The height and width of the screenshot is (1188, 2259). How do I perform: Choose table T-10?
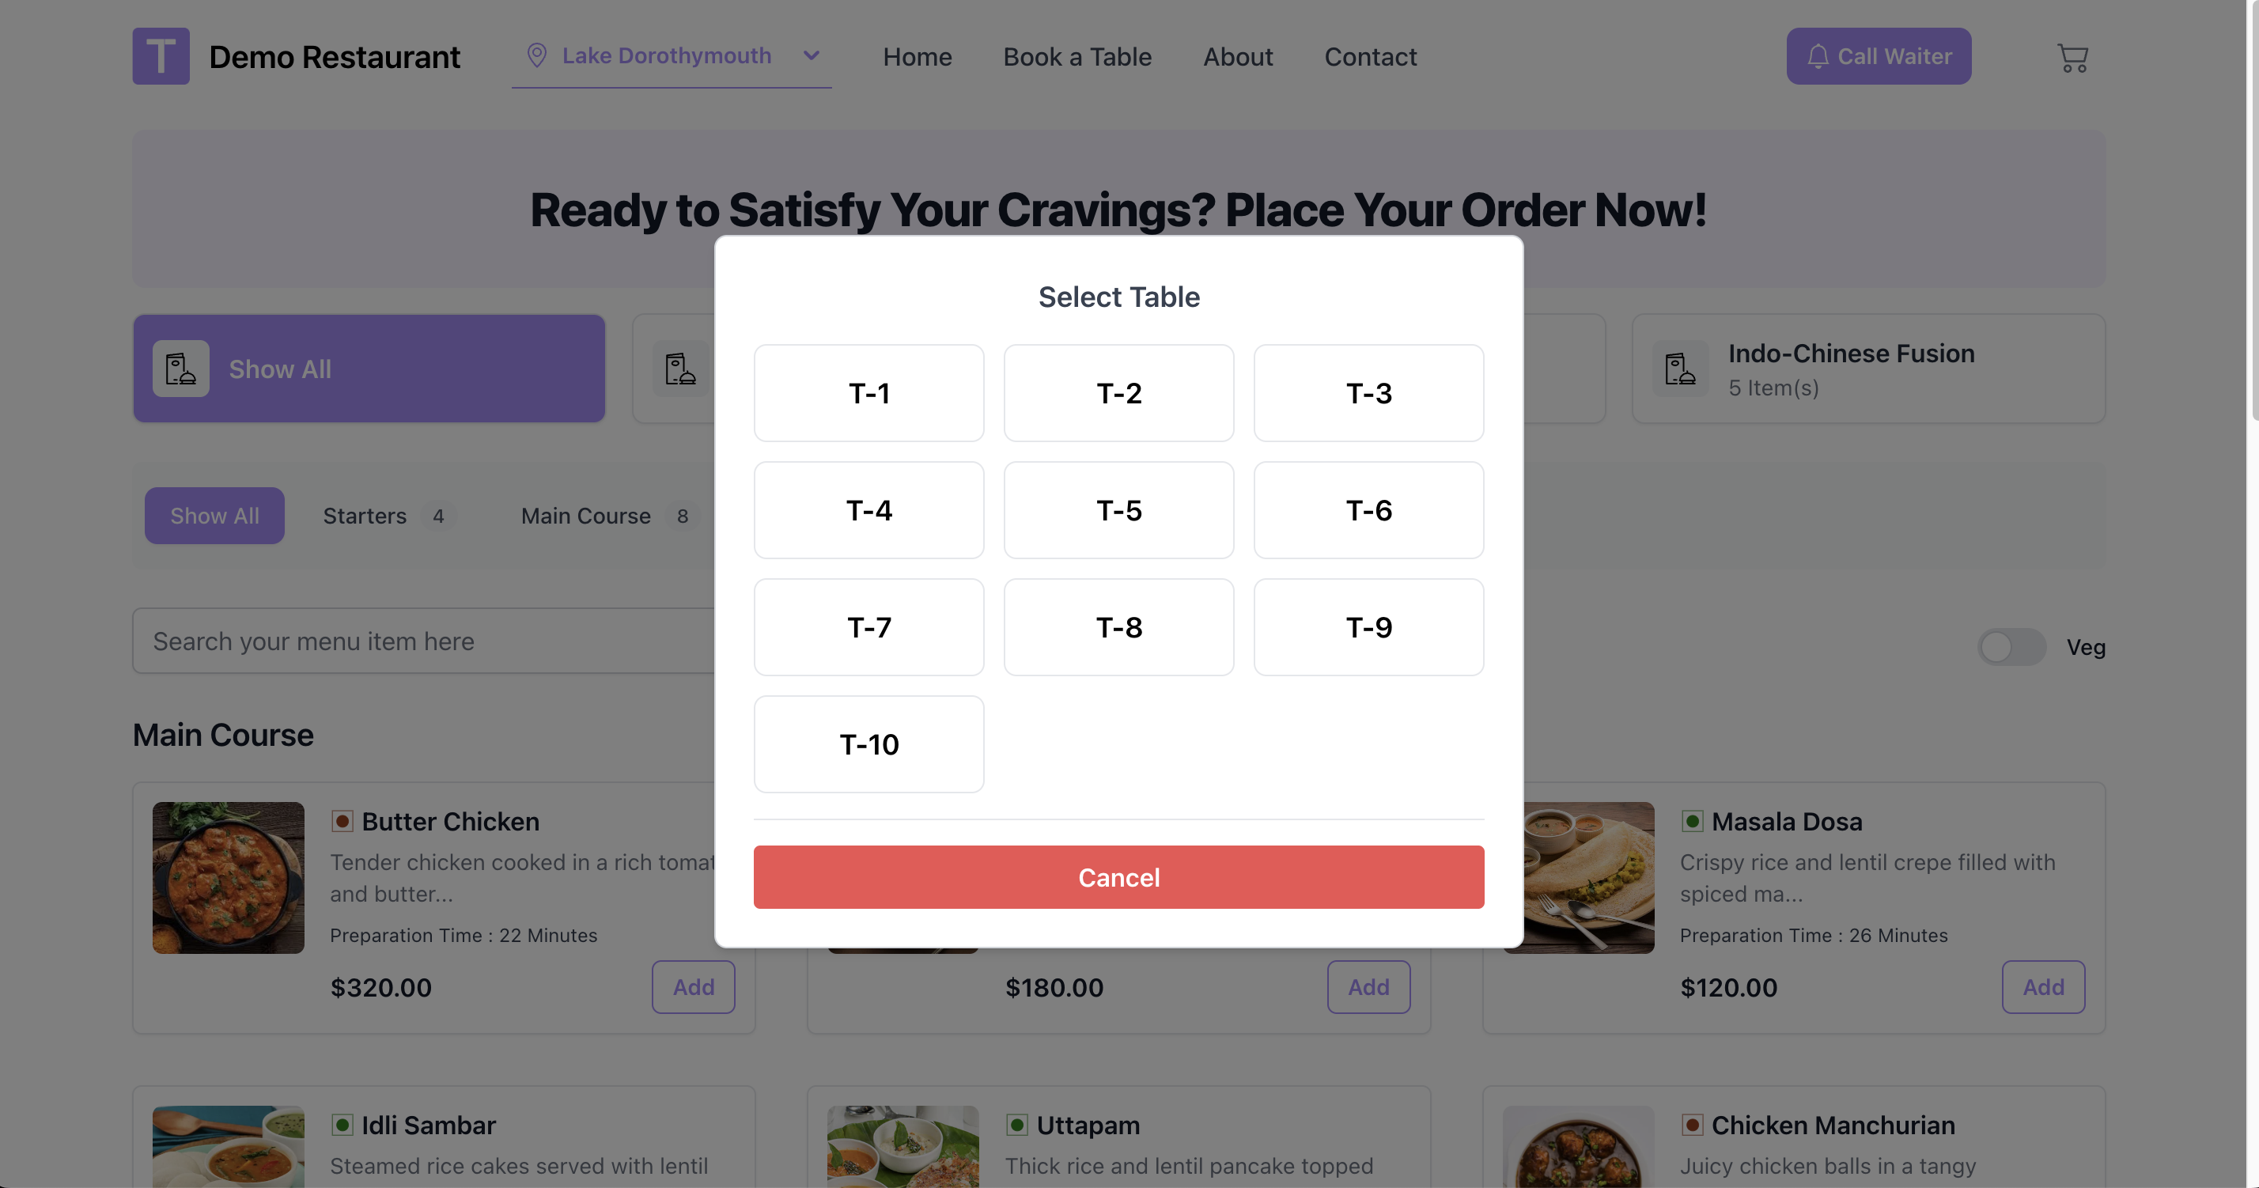pyautogui.click(x=868, y=744)
